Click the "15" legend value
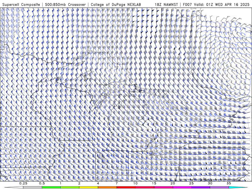252x189 pixels. (154, 183)
